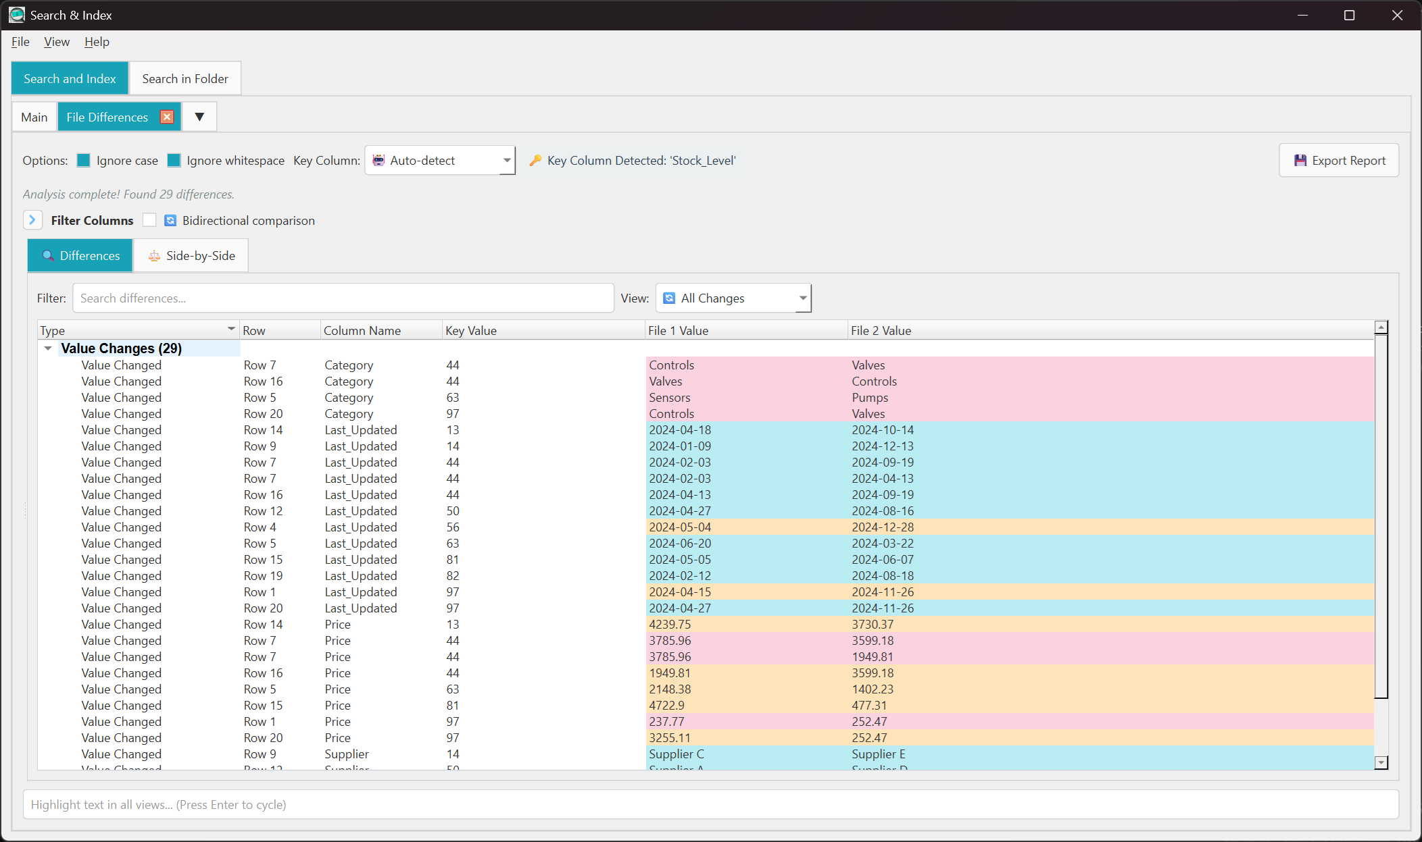
Task: Click the Search & Index app icon
Action: (x=16, y=15)
